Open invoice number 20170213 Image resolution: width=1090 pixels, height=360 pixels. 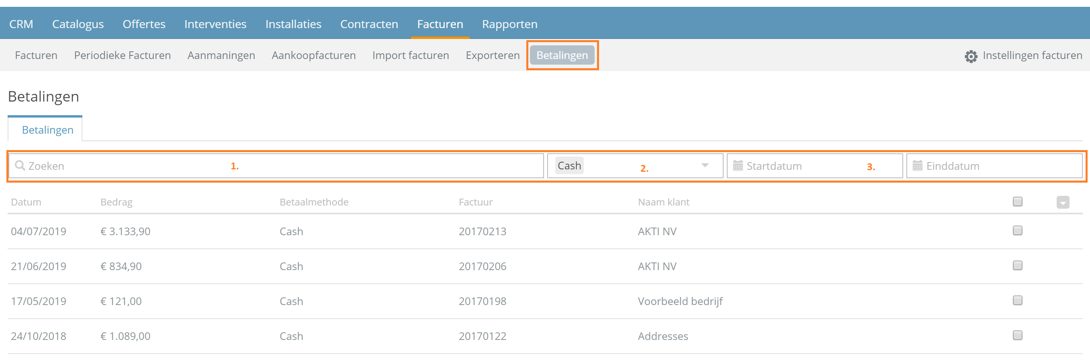(483, 231)
